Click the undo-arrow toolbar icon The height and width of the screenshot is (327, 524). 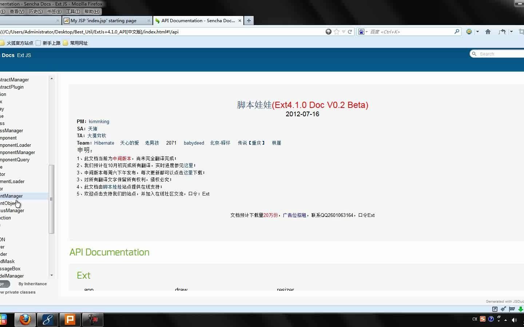pos(502,32)
